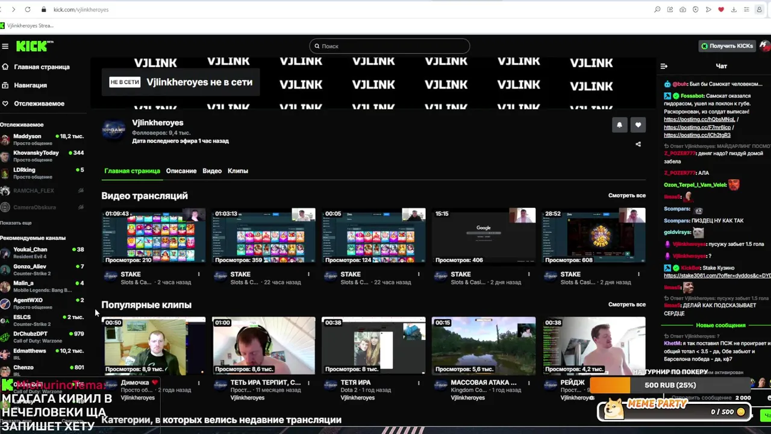The width and height of the screenshot is (771, 434).
Task: Open the stake3061.com link in chat
Action: pos(717,275)
